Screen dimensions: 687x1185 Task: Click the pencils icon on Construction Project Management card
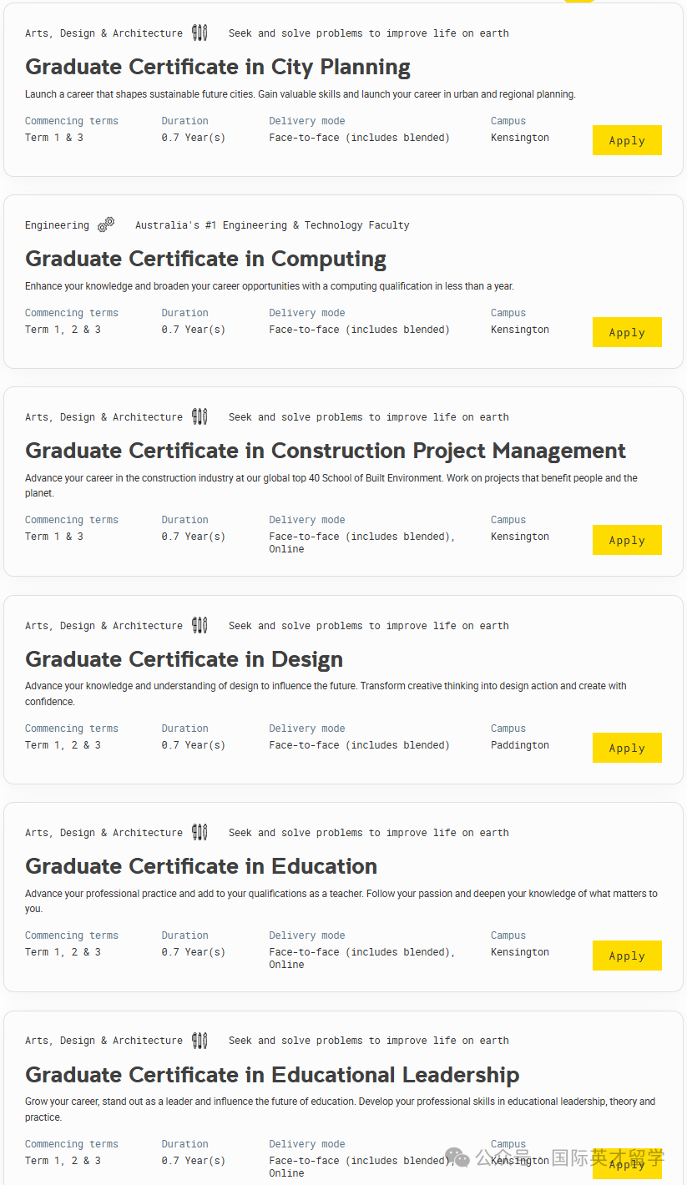click(x=200, y=416)
